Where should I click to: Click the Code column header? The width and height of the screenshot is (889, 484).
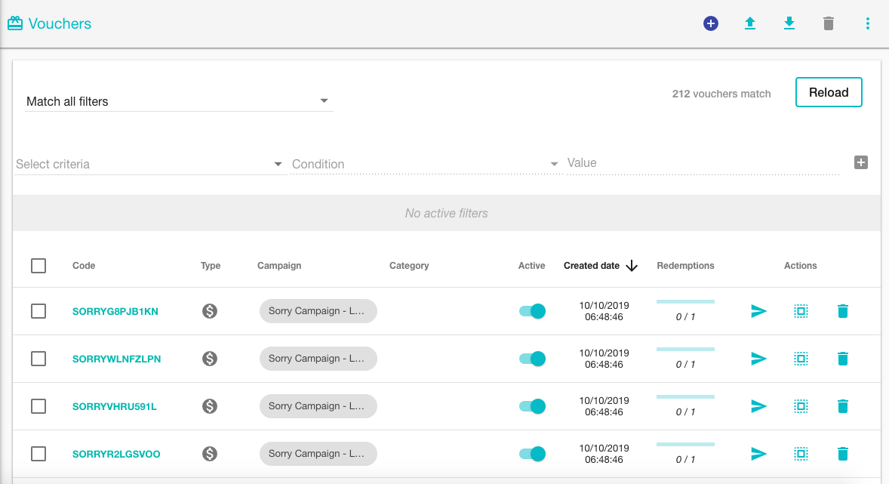tap(84, 266)
